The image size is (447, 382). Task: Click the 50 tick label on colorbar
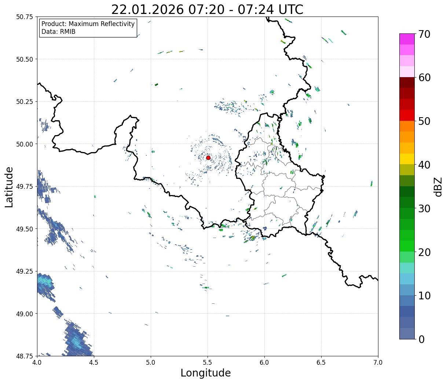[x=424, y=121]
